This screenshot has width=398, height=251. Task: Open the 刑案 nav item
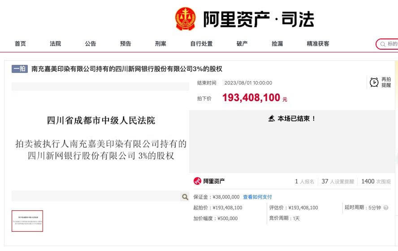(160, 43)
